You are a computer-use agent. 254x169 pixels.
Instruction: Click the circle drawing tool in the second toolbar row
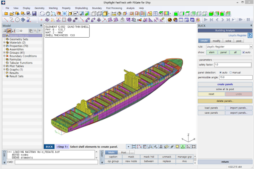tap(17, 19)
